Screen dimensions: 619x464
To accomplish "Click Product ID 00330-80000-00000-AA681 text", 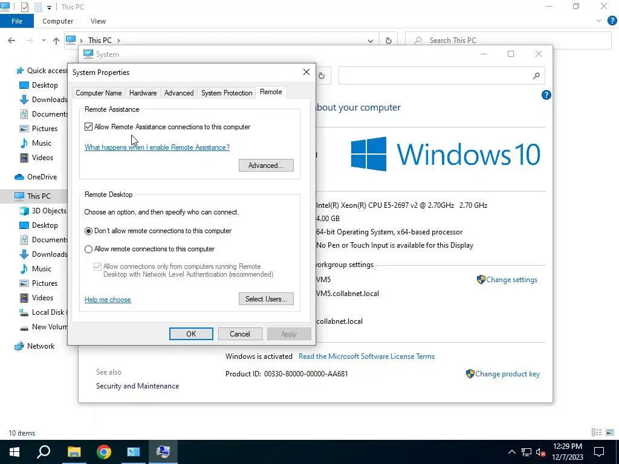I will (x=287, y=373).
